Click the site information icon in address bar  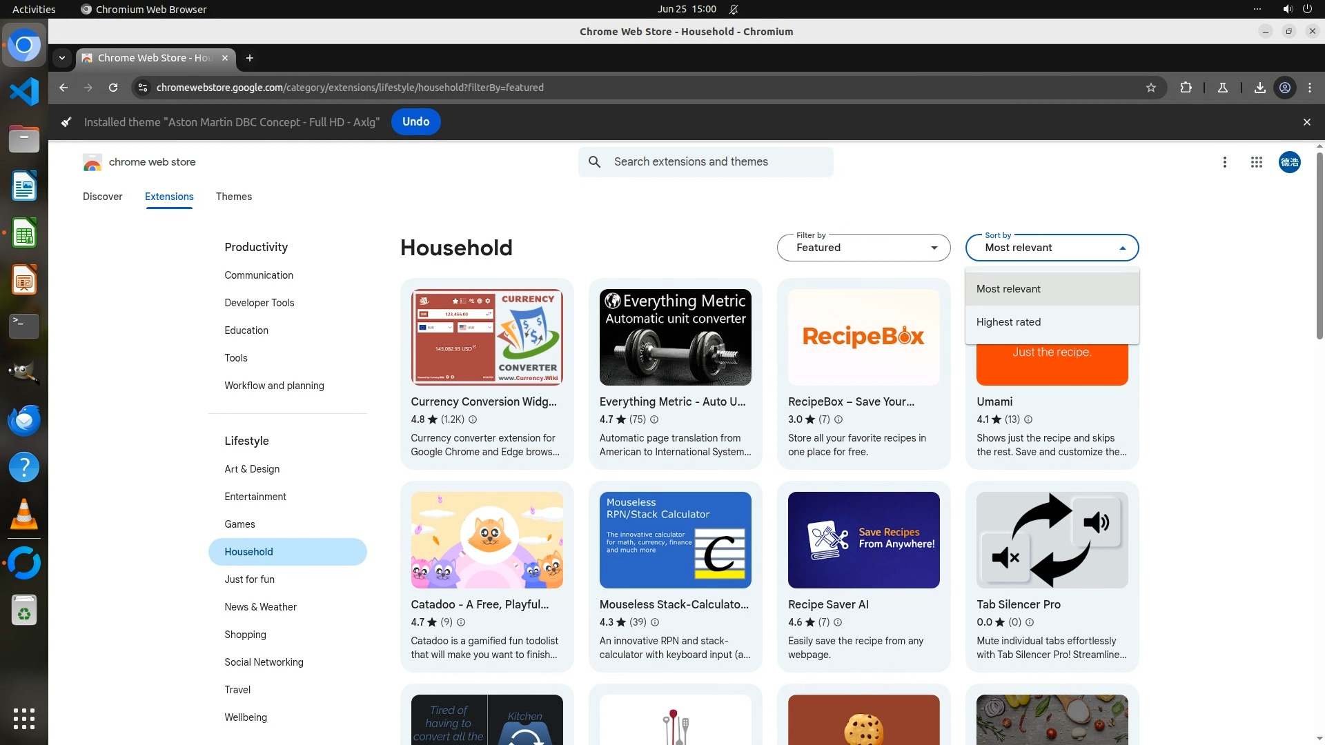tap(143, 88)
